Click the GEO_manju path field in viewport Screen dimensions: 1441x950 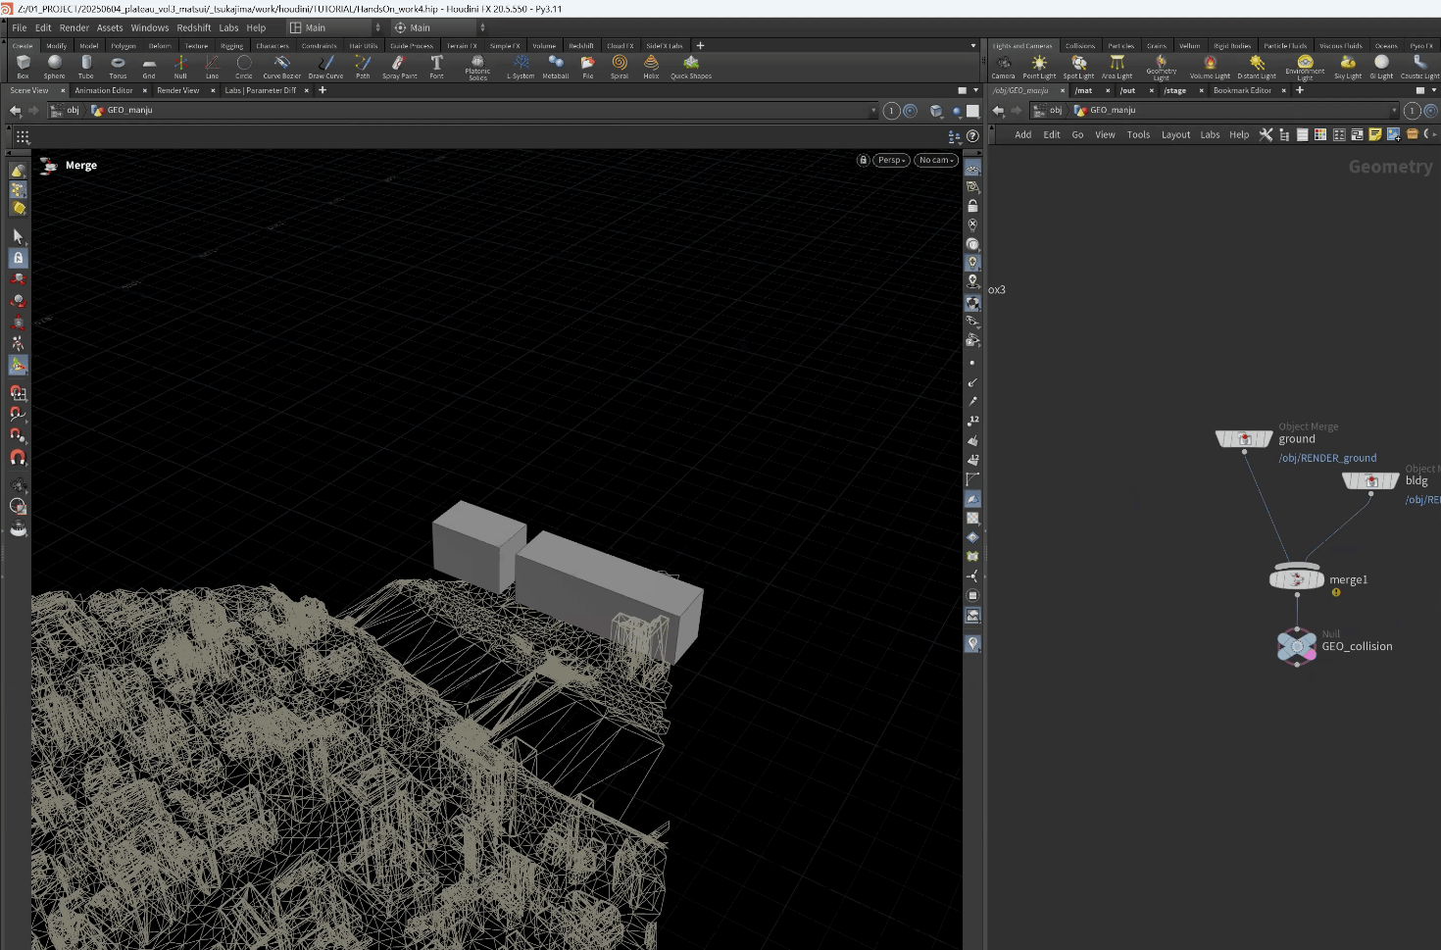[x=129, y=110]
